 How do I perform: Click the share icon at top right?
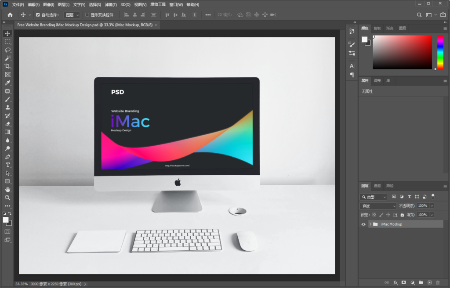(443, 14)
